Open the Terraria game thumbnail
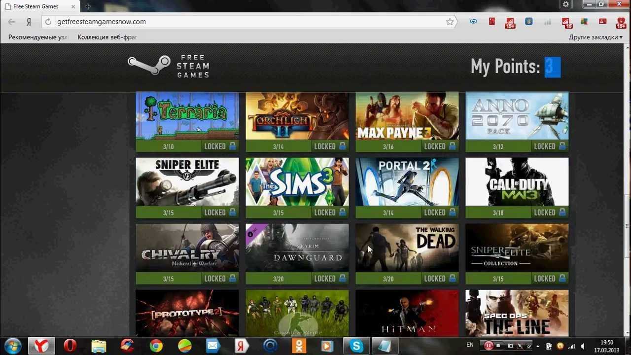This screenshot has width=631, height=355. pyautogui.click(x=187, y=116)
